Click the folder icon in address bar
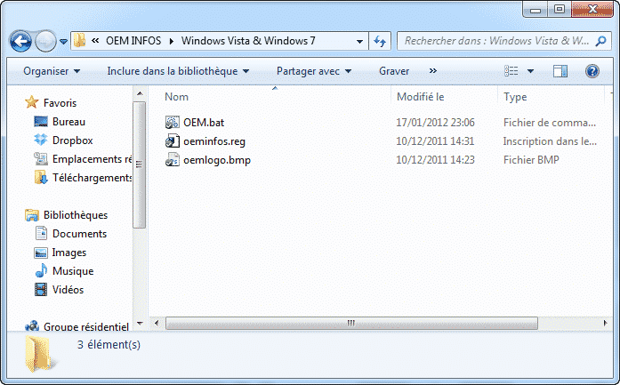This screenshot has width=620, height=385. 79,41
